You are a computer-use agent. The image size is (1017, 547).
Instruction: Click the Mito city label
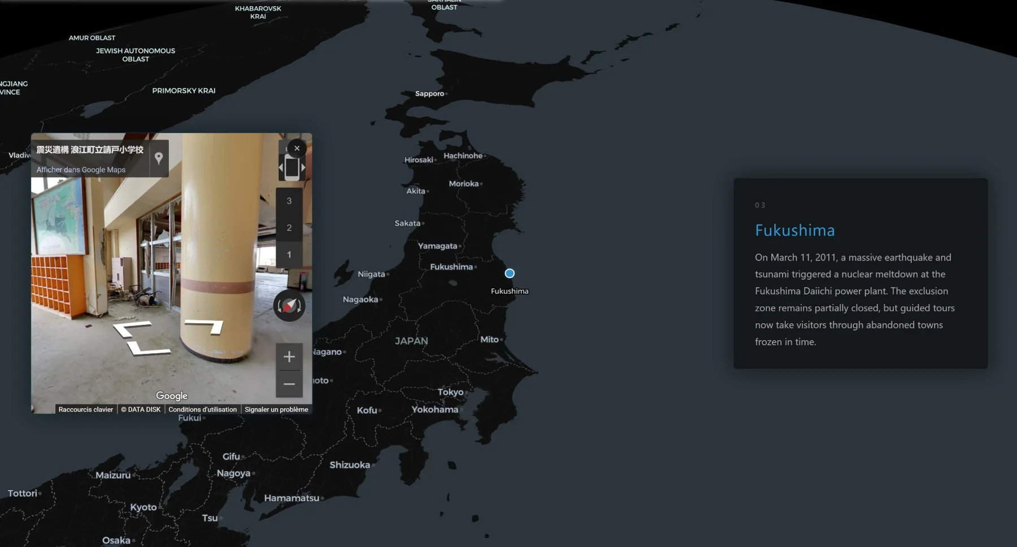[489, 340]
